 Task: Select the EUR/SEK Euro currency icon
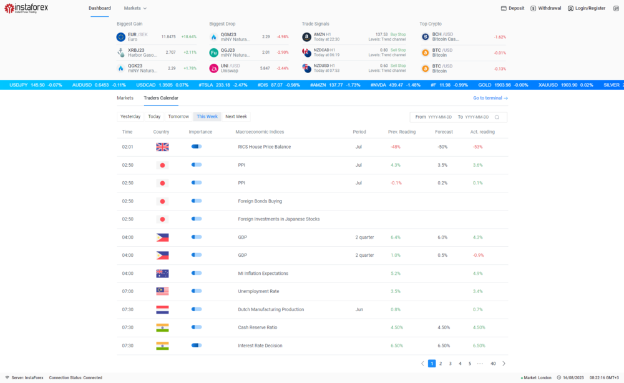click(x=121, y=37)
